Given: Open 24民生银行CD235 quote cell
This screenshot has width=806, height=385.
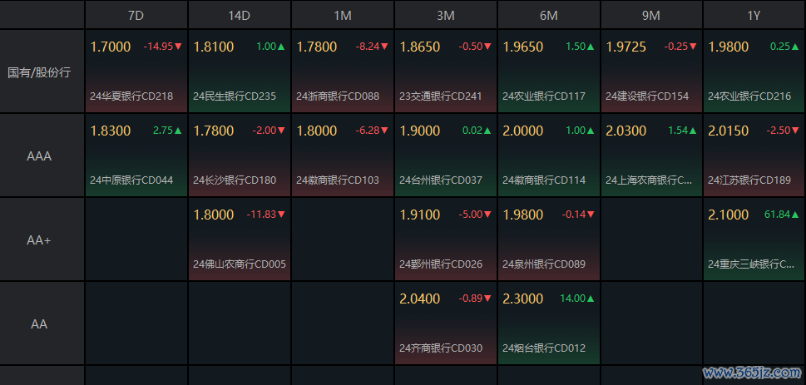Looking at the screenshot, I should coord(240,72).
